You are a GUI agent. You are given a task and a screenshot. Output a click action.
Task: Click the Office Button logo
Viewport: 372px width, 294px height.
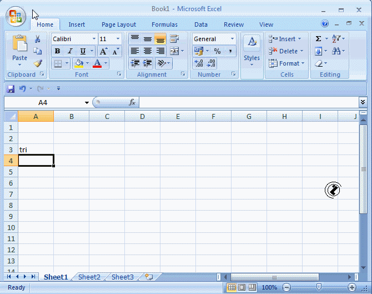[16, 17]
